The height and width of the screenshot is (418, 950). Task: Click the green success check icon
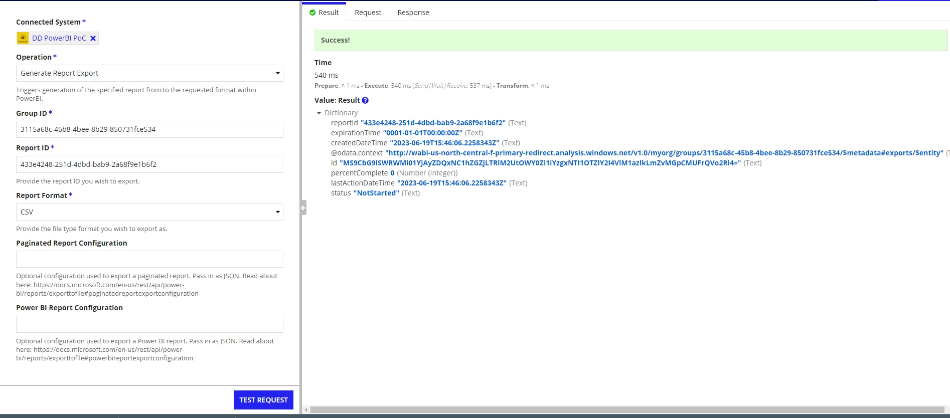tap(312, 13)
